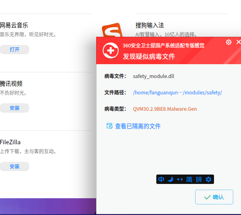Click the 腾讯视频 app title
241x215 pixels.
coord(11,84)
